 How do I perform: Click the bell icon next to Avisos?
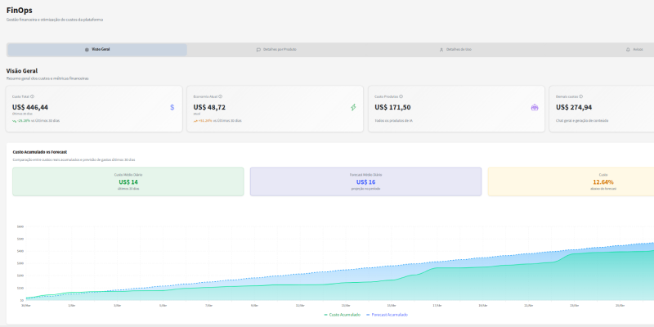(x=628, y=50)
